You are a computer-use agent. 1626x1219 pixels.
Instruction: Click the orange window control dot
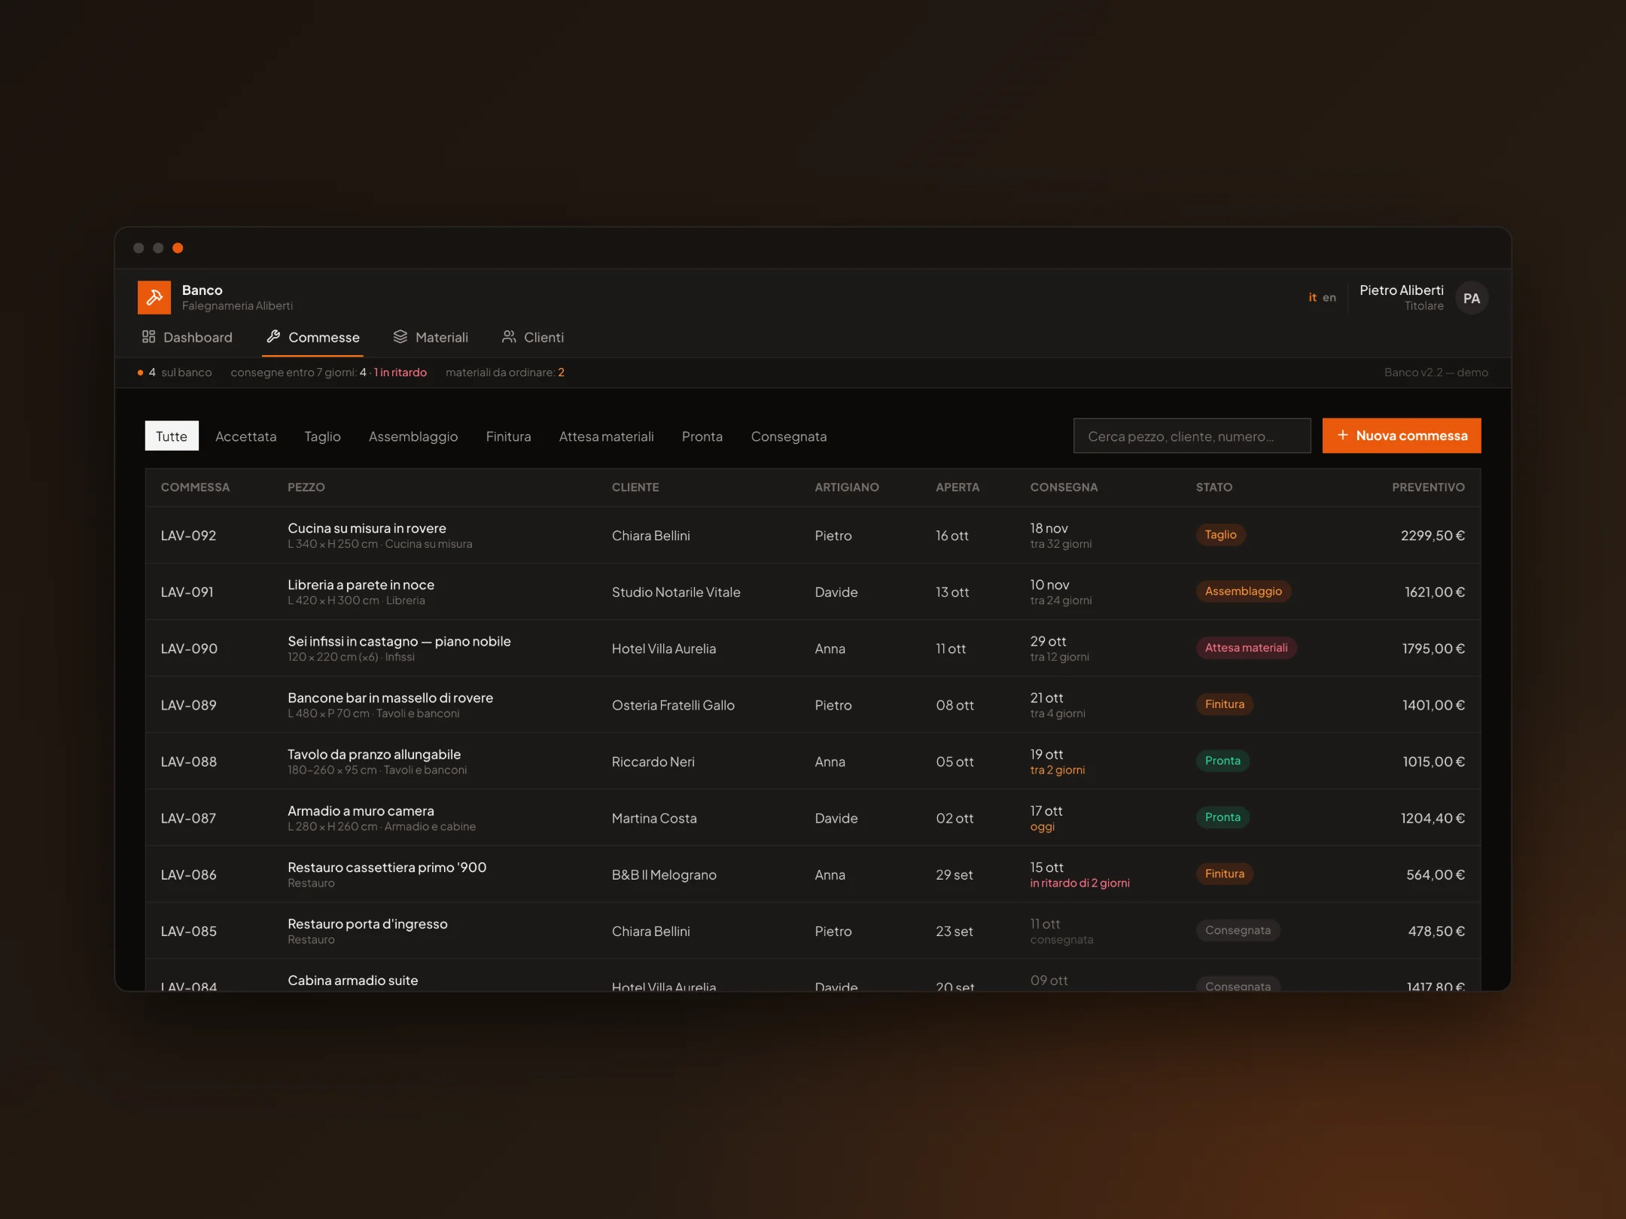click(178, 248)
